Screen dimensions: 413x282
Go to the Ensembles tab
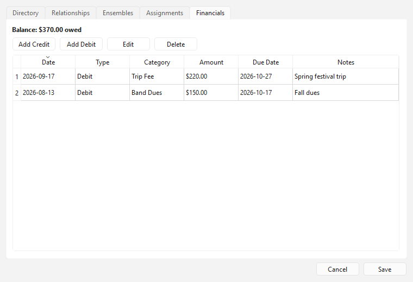(x=118, y=13)
